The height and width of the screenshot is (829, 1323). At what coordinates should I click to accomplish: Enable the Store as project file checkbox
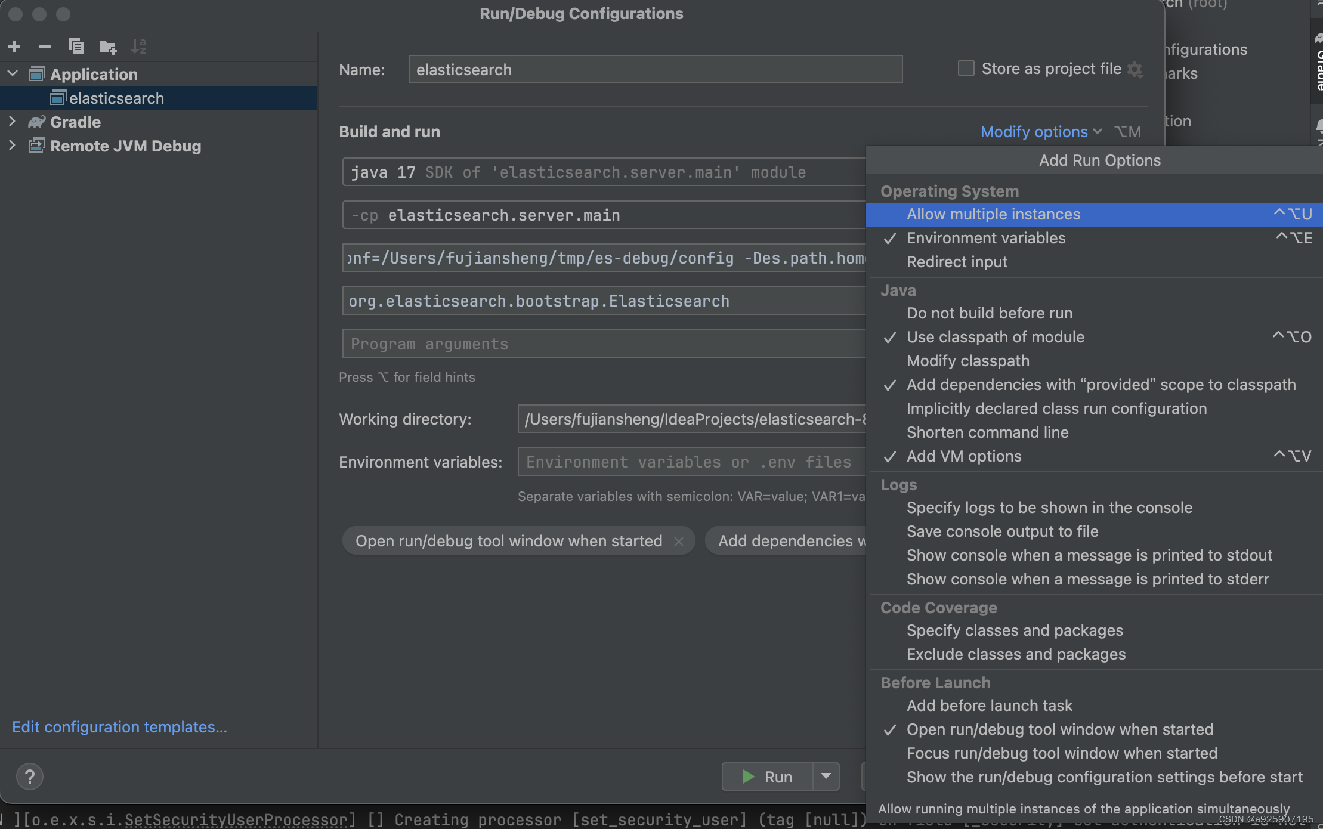(966, 69)
